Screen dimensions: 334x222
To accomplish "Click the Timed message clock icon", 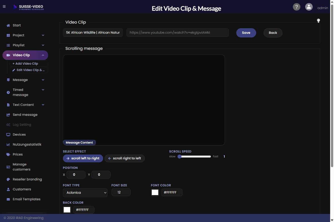I will point(8,92).
